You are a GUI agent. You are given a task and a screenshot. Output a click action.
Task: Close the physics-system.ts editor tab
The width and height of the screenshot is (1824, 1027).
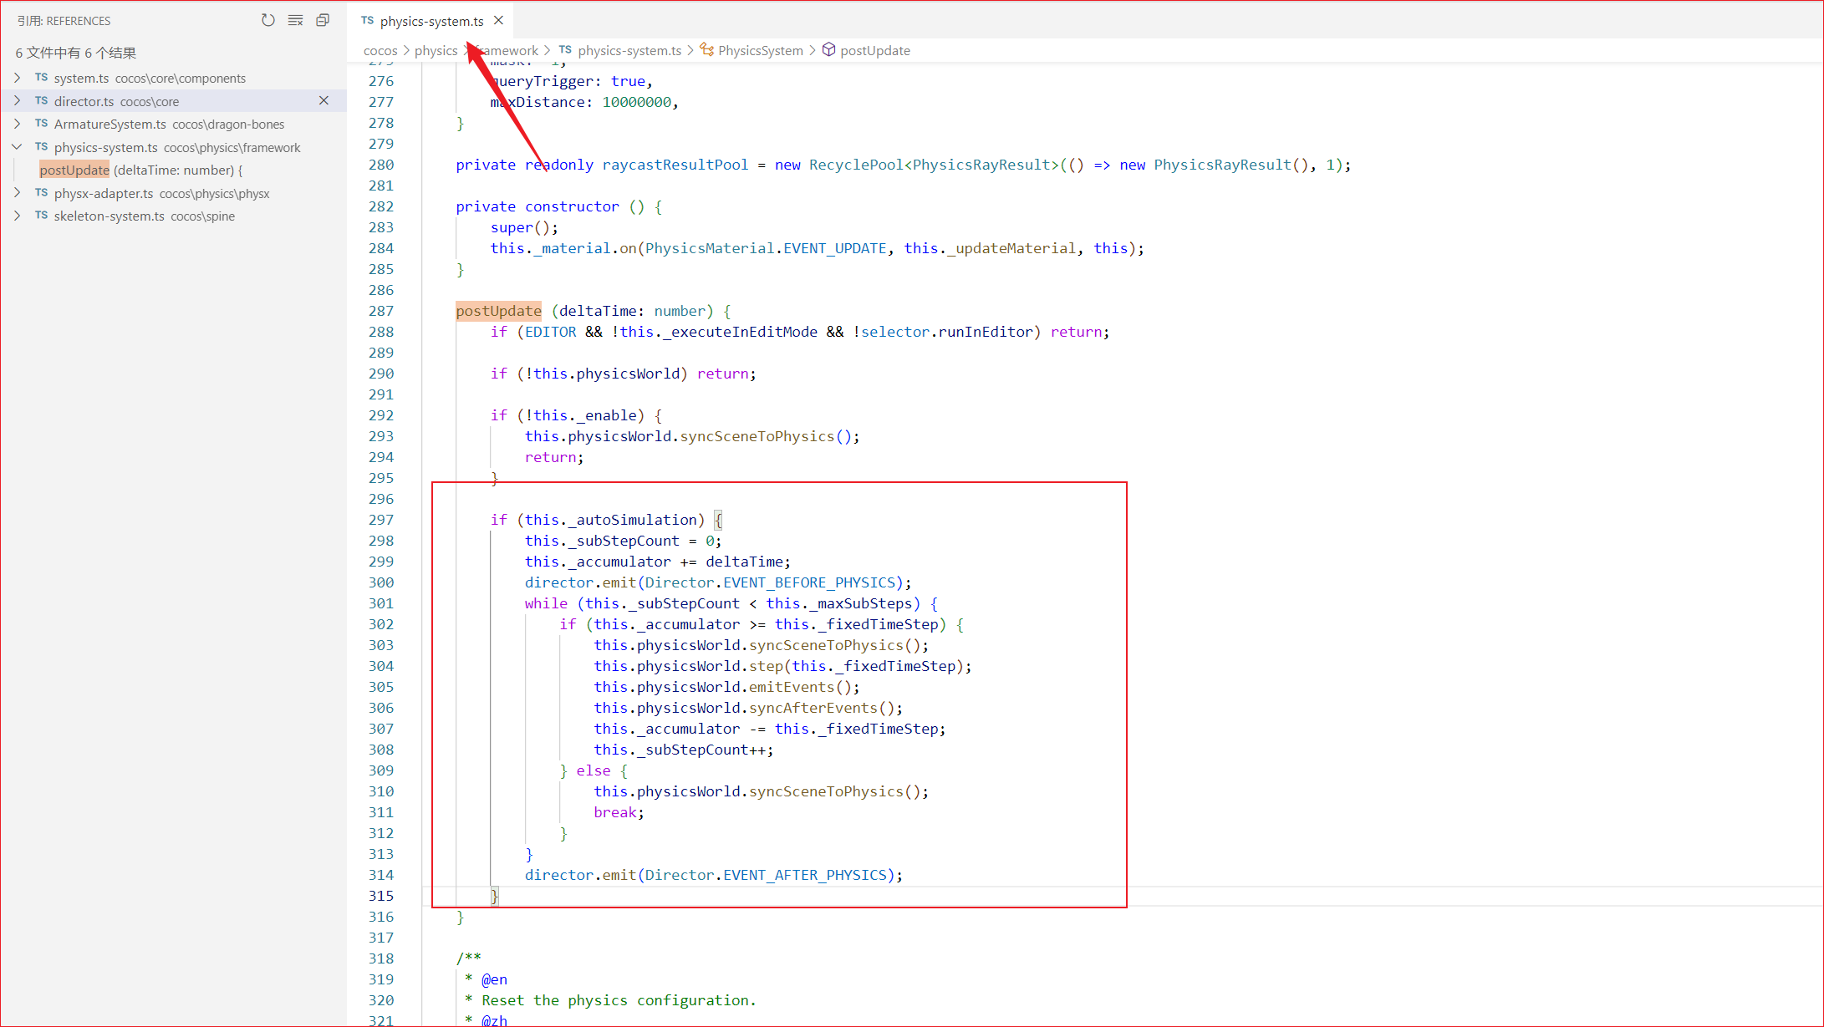pyautogui.click(x=499, y=20)
